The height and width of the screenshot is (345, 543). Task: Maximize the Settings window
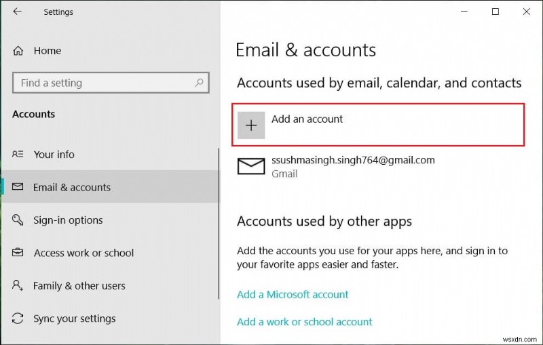click(495, 12)
